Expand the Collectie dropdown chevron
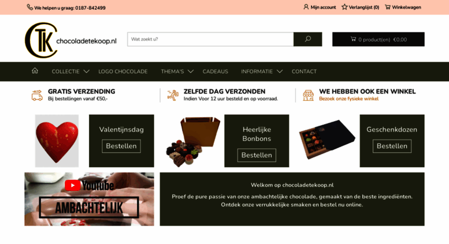Screen dimensions: 449x244 coord(87,72)
